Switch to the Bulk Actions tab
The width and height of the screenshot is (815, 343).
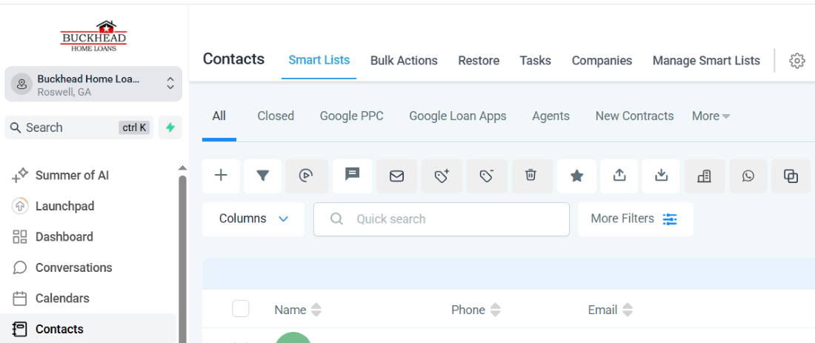click(404, 61)
